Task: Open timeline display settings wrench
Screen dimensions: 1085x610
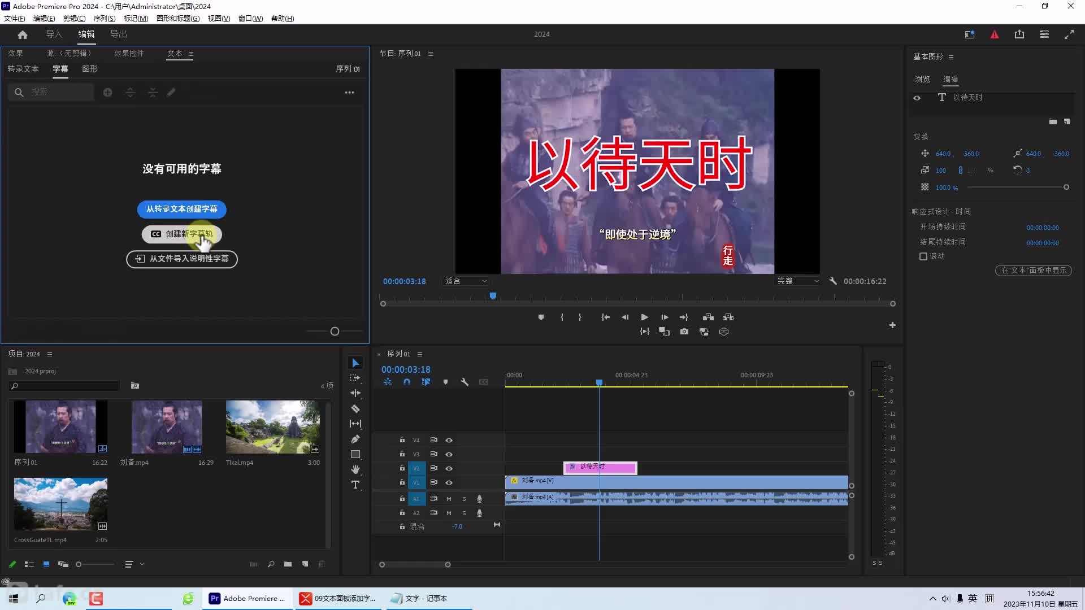Action: pyautogui.click(x=465, y=382)
